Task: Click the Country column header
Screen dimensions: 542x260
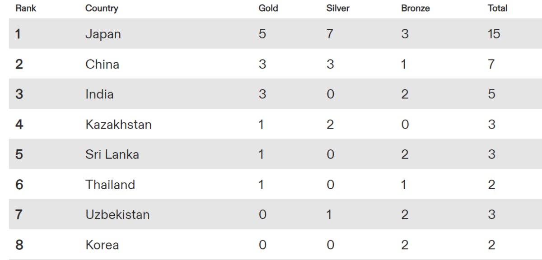Action: click(102, 8)
